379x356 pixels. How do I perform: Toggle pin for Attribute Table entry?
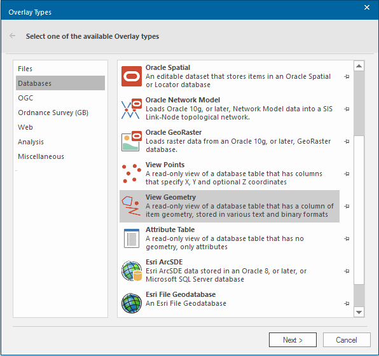coord(347,239)
